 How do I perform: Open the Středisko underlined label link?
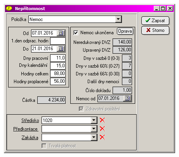click(x=30, y=120)
